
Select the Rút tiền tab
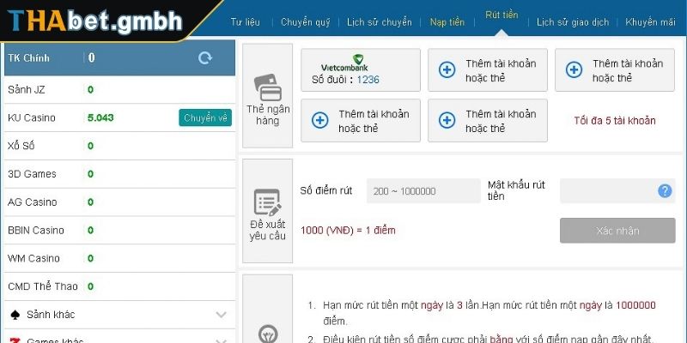[x=502, y=15]
